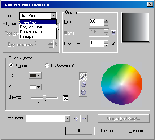Decrease the Планшет value

(x=106, y=46)
